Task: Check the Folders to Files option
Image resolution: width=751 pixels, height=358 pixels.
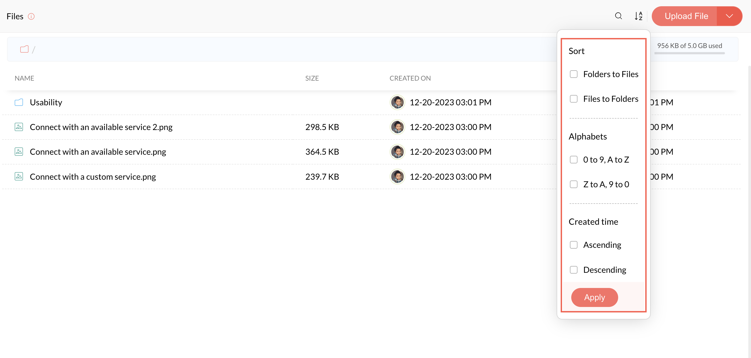Action: (x=573, y=74)
